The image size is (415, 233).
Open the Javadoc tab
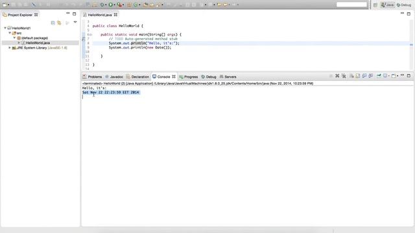click(x=114, y=76)
